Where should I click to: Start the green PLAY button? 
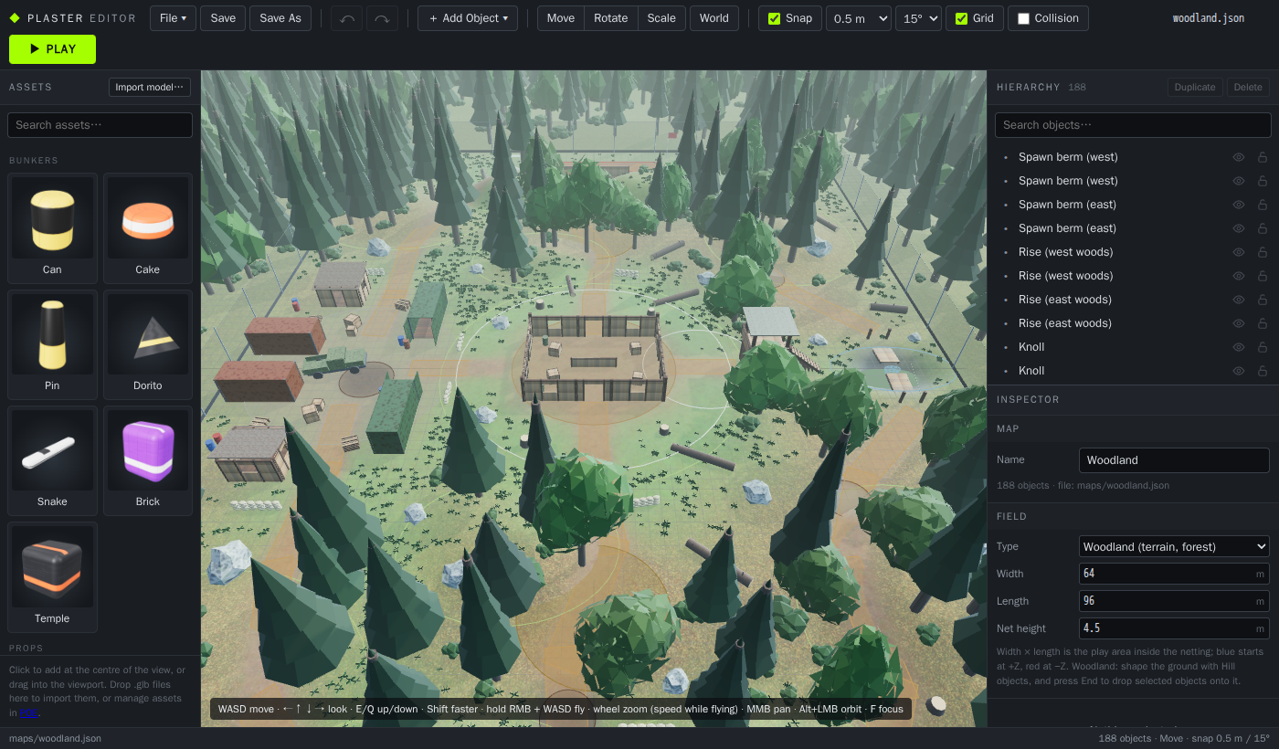[x=52, y=49]
